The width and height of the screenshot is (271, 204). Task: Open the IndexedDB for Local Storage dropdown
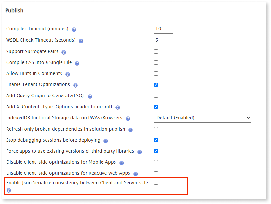(202, 118)
